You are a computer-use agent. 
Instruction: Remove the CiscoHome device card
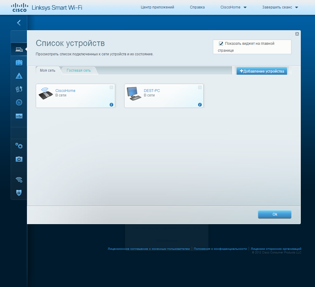coord(111,87)
